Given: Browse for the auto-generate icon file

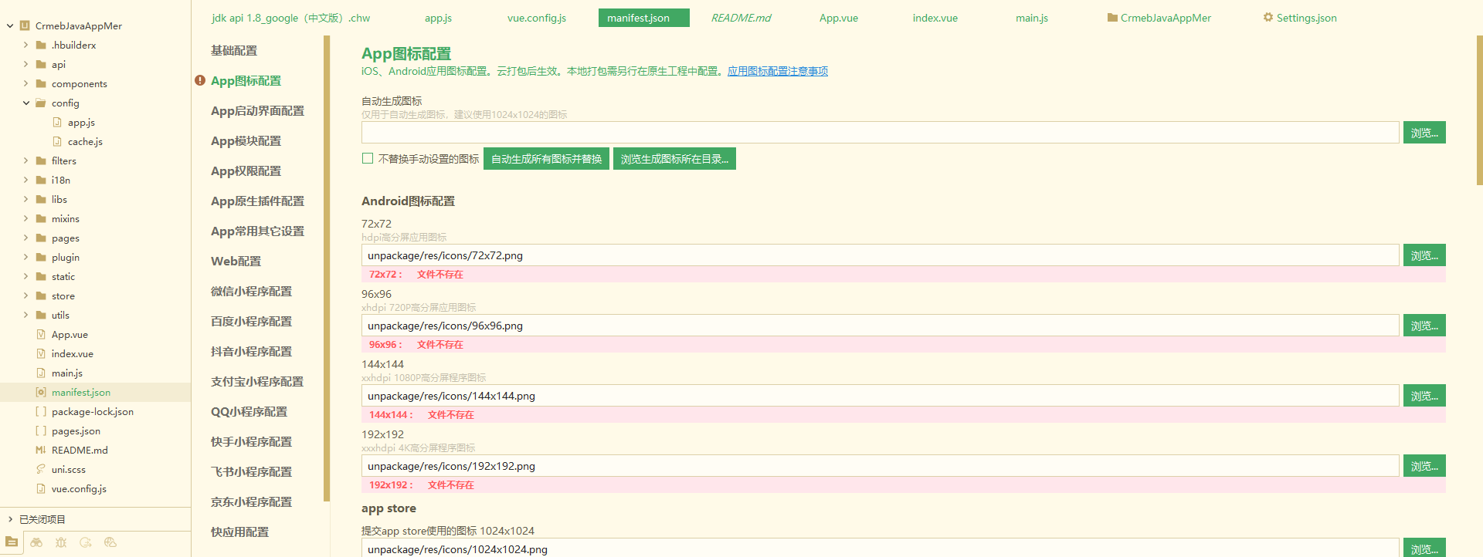Looking at the screenshot, I should pyautogui.click(x=1424, y=133).
